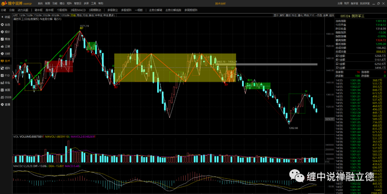The width and height of the screenshot is (387, 194).
Task: Open the 矩阵 menu in menu bar
Action: [69, 4]
